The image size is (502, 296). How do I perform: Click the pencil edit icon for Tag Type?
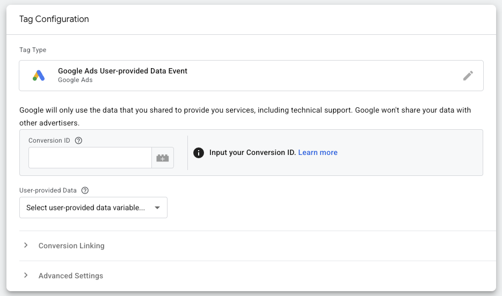(468, 76)
